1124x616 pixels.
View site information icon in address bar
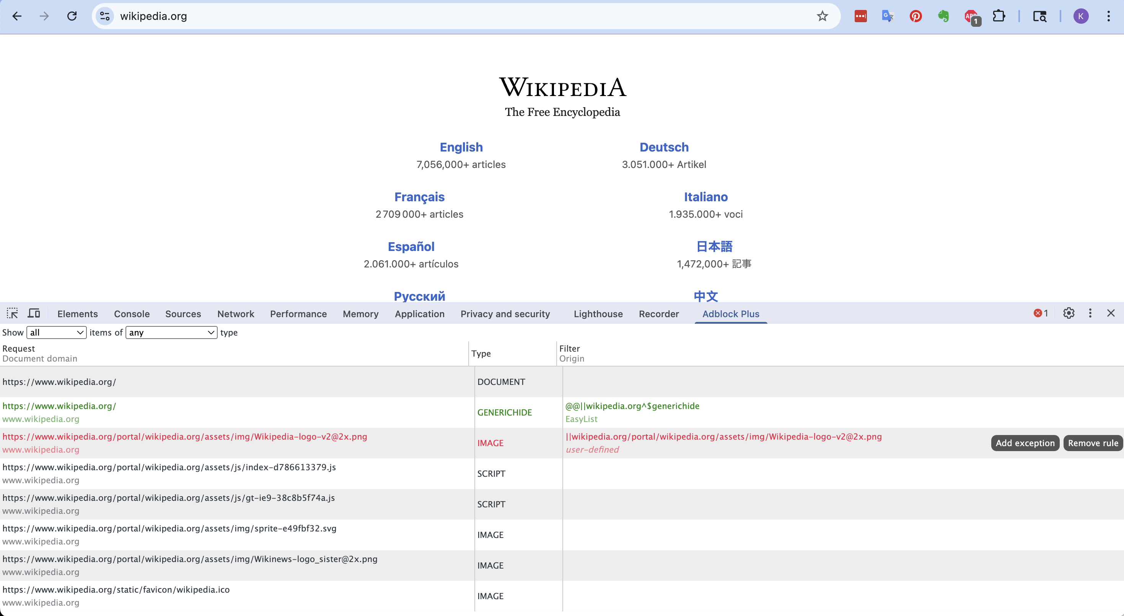click(x=105, y=16)
